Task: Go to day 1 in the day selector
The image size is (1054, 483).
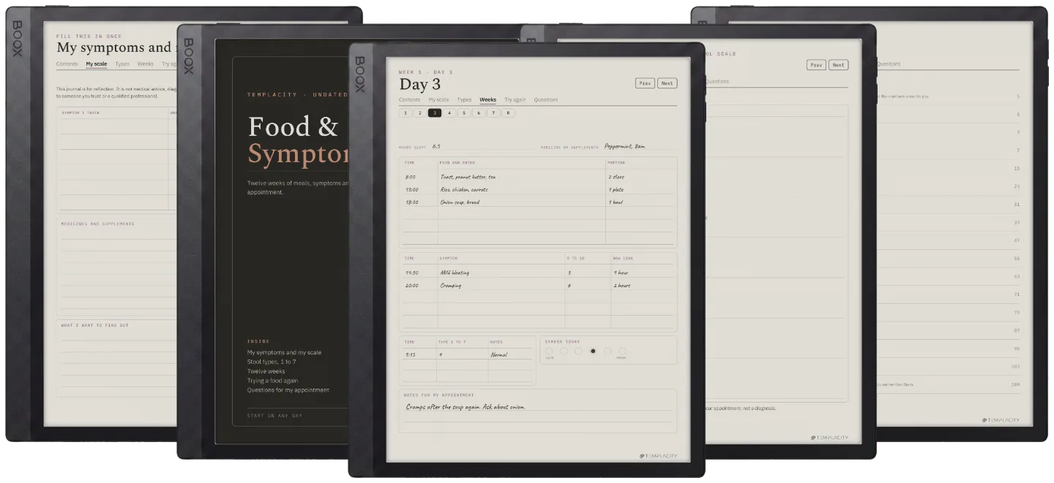Action: [x=405, y=113]
